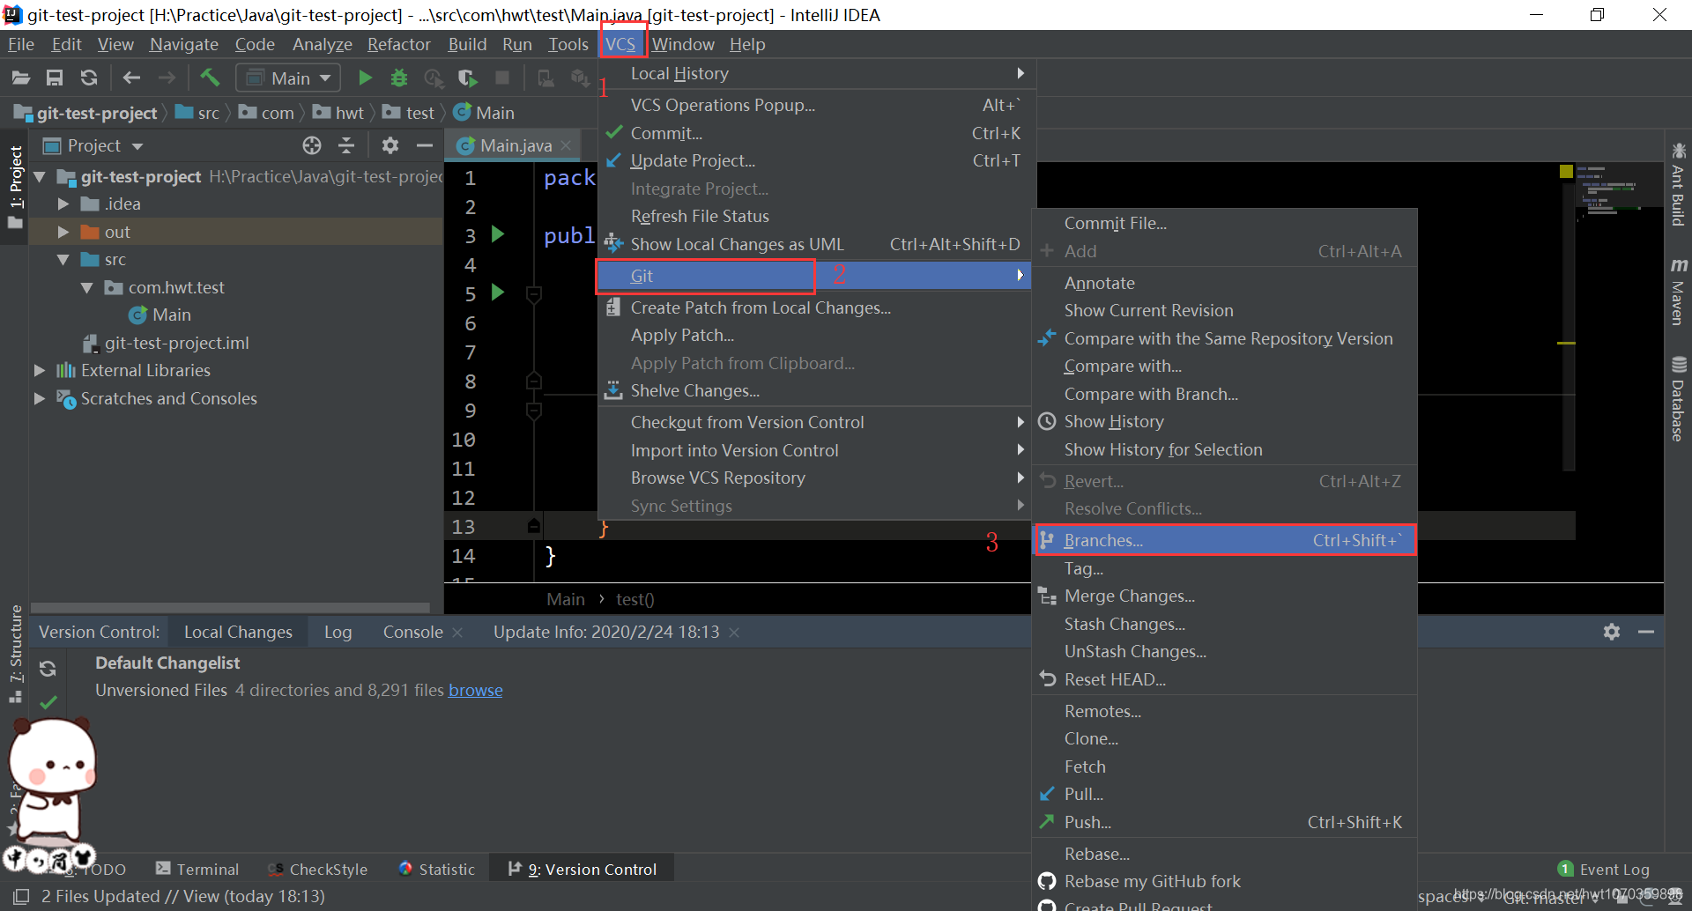1692x911 pixels.
Task: Open the CheckStyle tool window
Action: click(x=318, y=870)
